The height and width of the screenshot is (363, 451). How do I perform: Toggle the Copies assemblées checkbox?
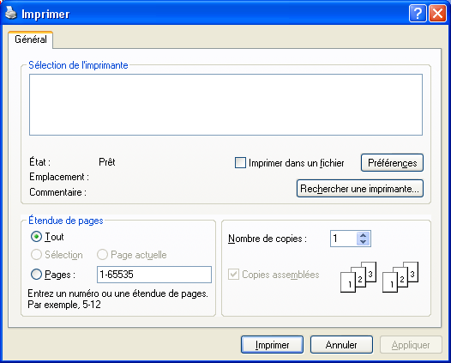pos(233,274)
